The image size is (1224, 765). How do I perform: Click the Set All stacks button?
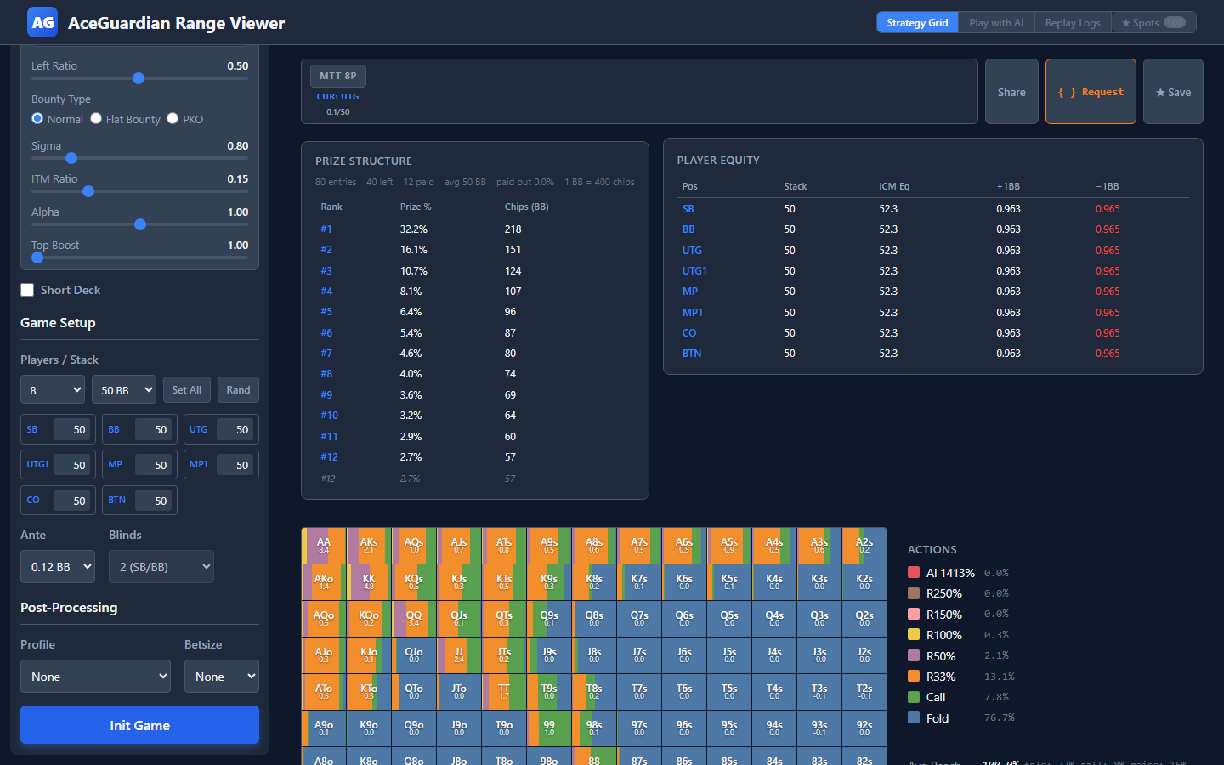[186, 389]
